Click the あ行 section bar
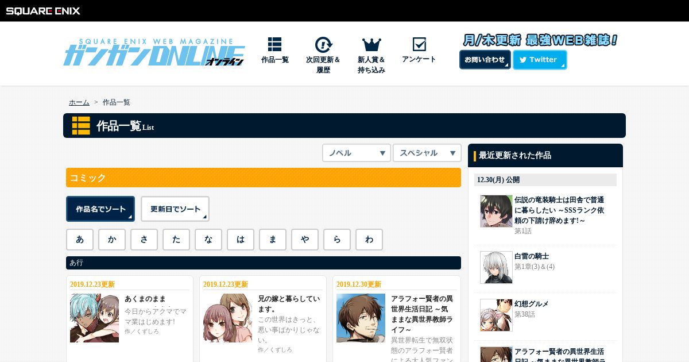 click(264, 263)
